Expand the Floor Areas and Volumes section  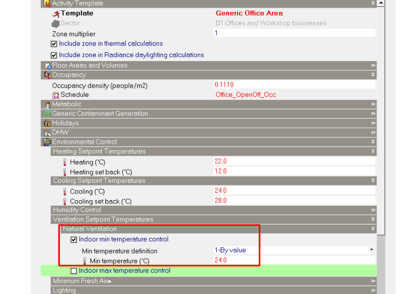(x=373, y=66)
